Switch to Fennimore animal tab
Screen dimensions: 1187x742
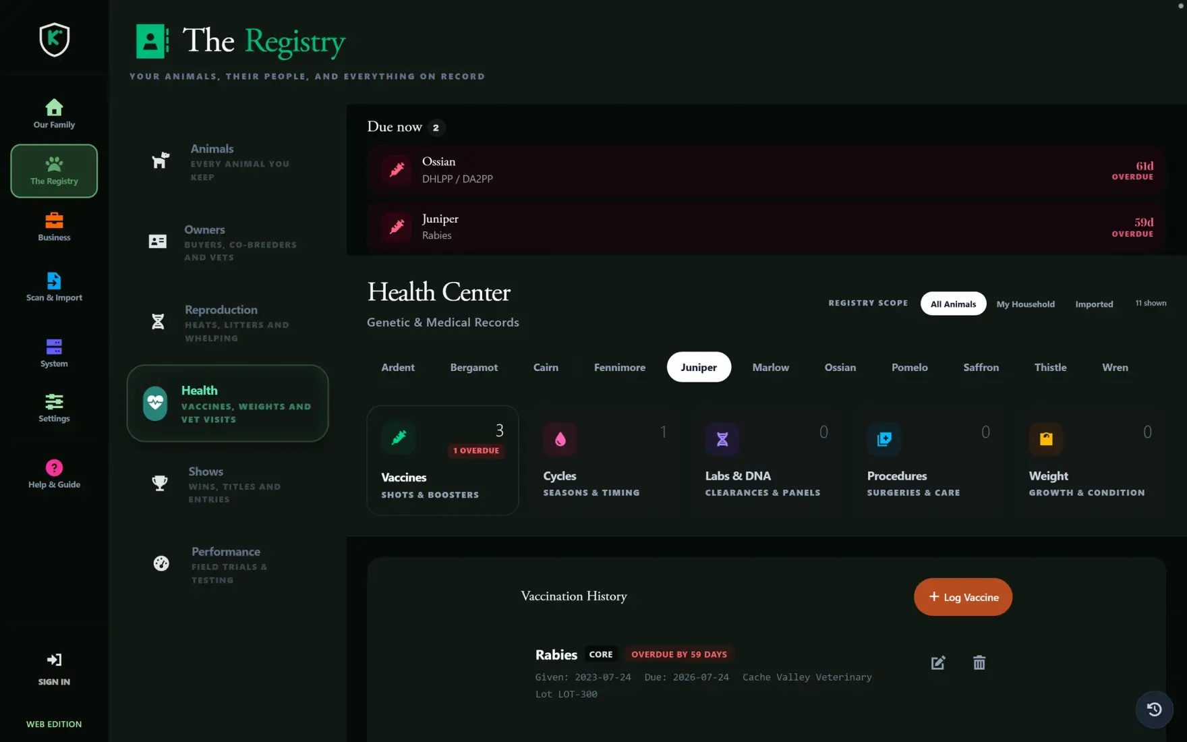coord(619,367)
